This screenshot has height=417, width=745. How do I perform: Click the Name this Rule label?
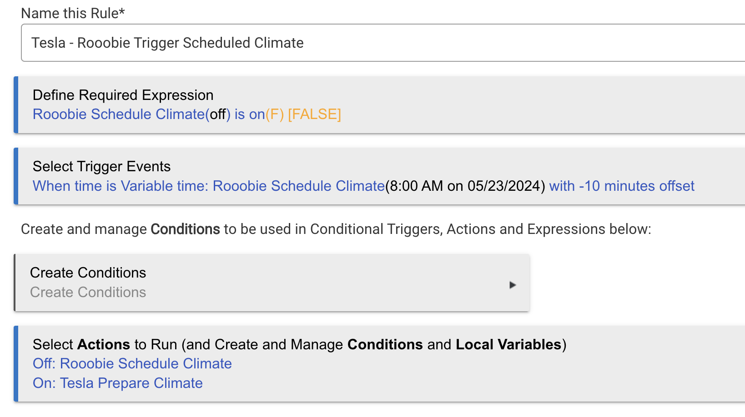click(x=73, y=13)
